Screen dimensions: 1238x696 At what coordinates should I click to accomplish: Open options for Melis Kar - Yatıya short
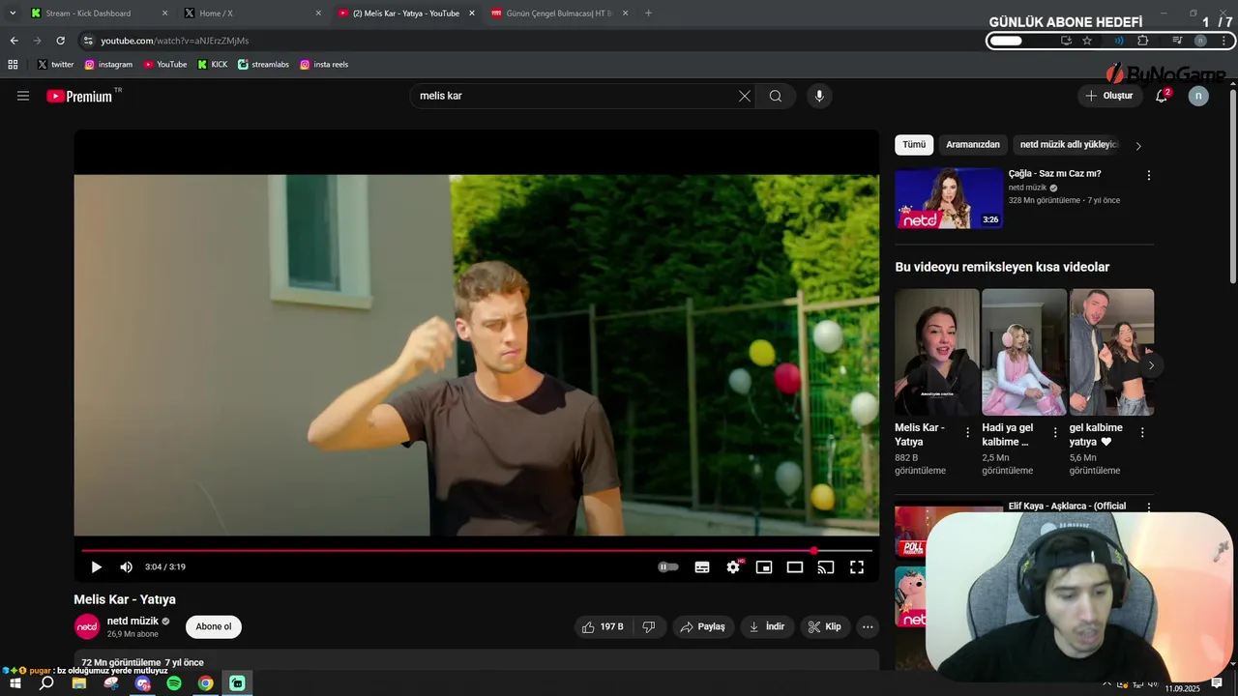point(968,433)
